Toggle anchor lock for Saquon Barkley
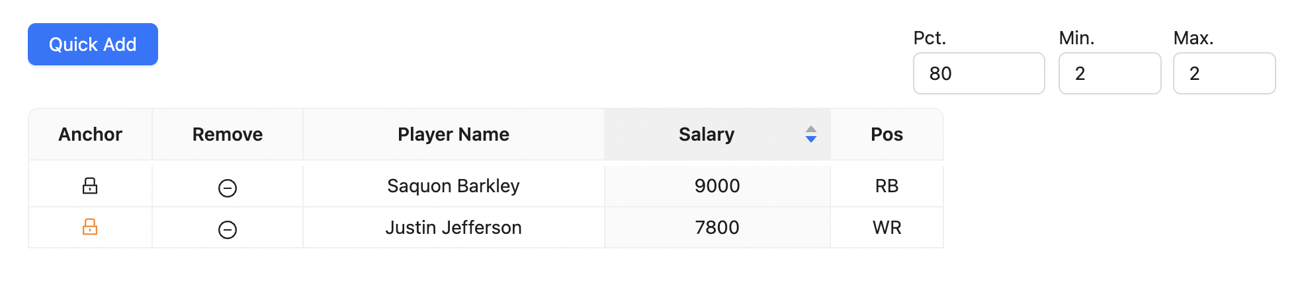Image resolution: width=1302 pixels, height=292 pixels. click(x=90, y=186)
